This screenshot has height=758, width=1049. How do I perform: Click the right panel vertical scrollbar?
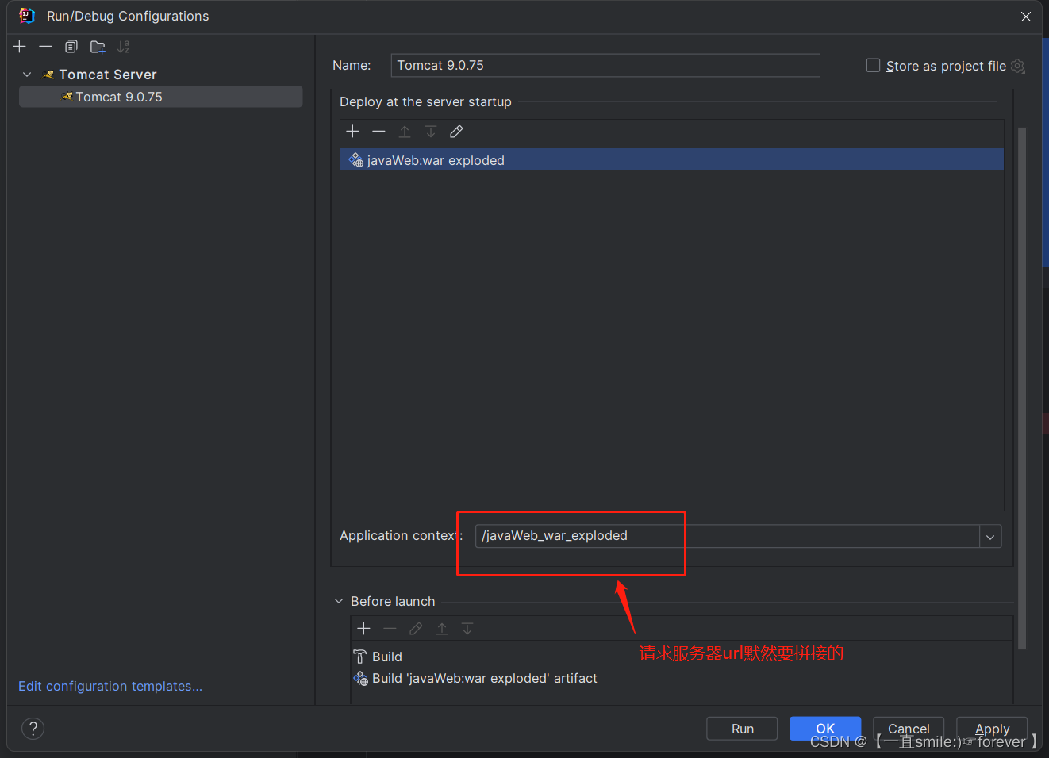pos(1022,388)
